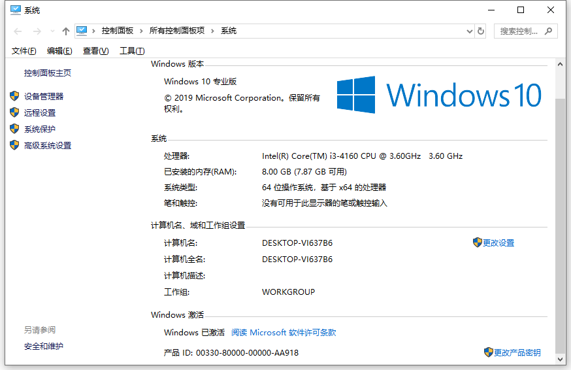Click 更改设置 link

tap(498, 243)
